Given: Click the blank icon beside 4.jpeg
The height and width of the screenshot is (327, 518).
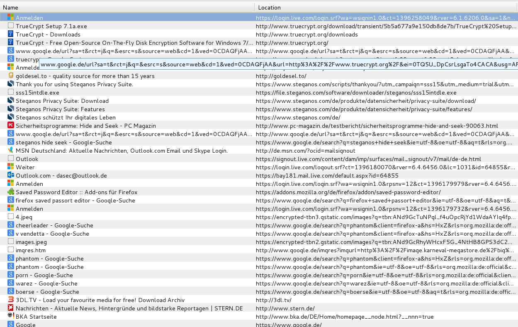Looking at the screenshot, I should click(11, 217).
